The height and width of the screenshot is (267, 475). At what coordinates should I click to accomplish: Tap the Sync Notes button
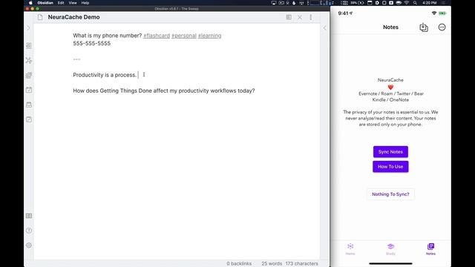point(390,151)
